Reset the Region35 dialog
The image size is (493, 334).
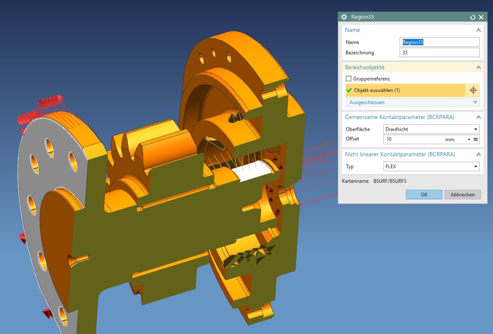(472, 17)
